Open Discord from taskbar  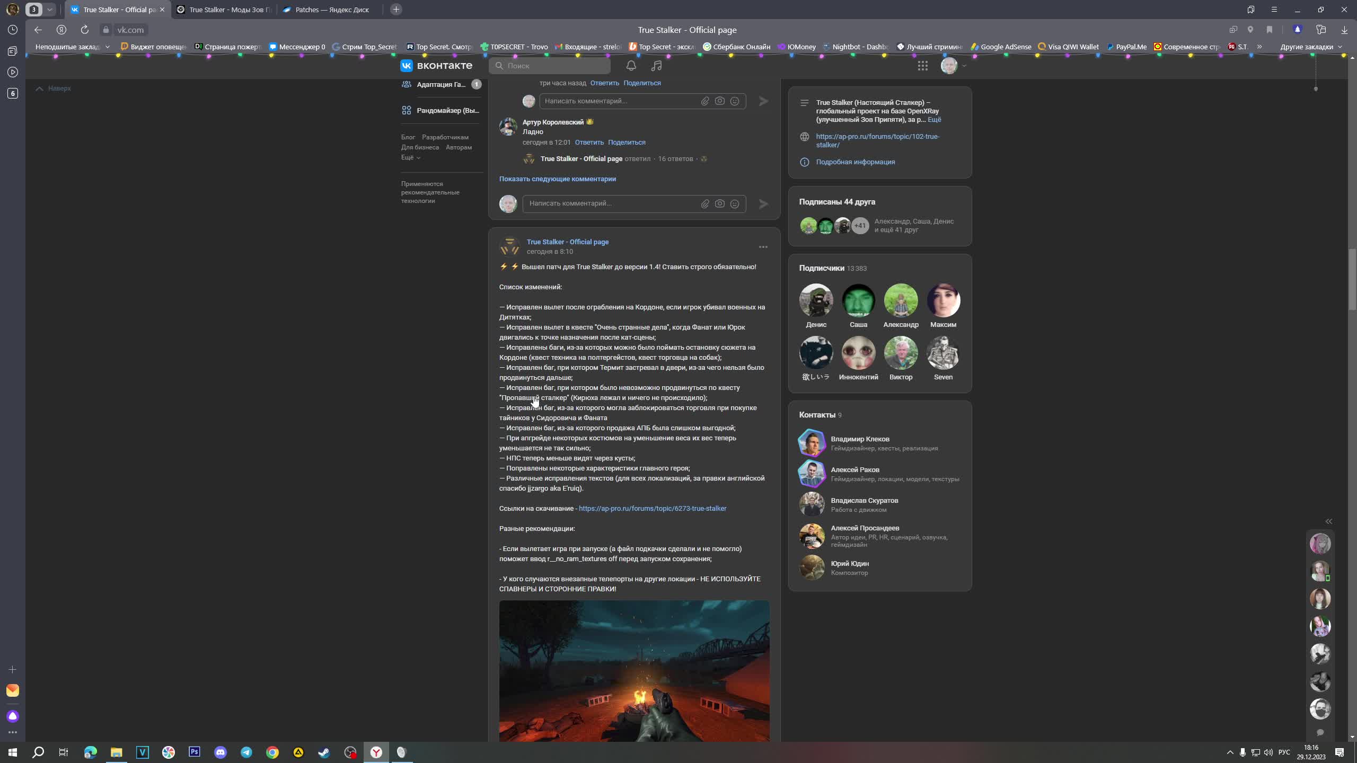pos(221,752)
